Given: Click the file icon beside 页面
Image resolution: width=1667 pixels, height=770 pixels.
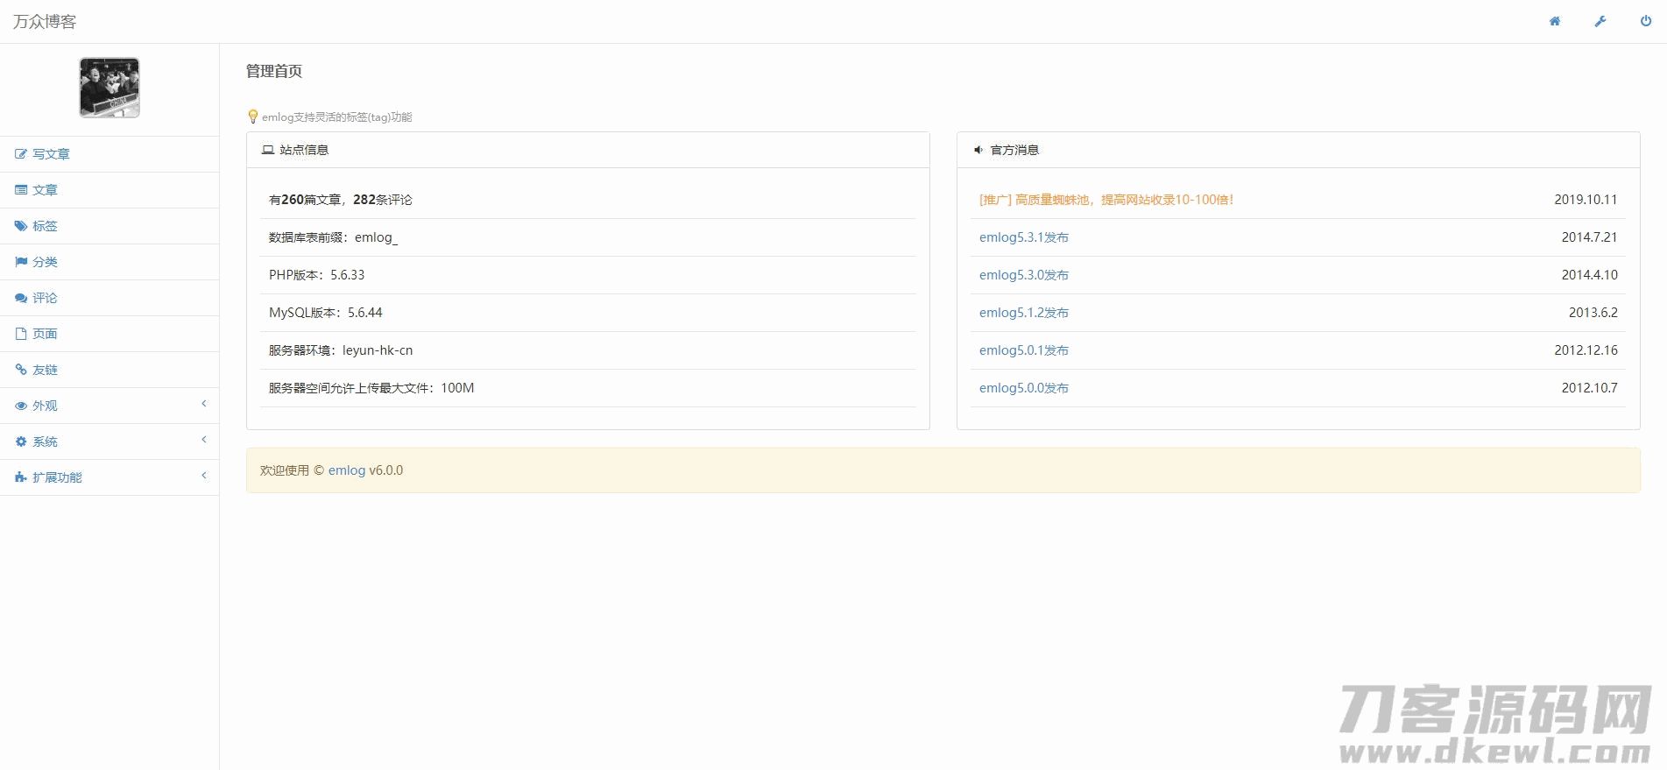Looking at the screenshot, I should click(x=21, y=334).
